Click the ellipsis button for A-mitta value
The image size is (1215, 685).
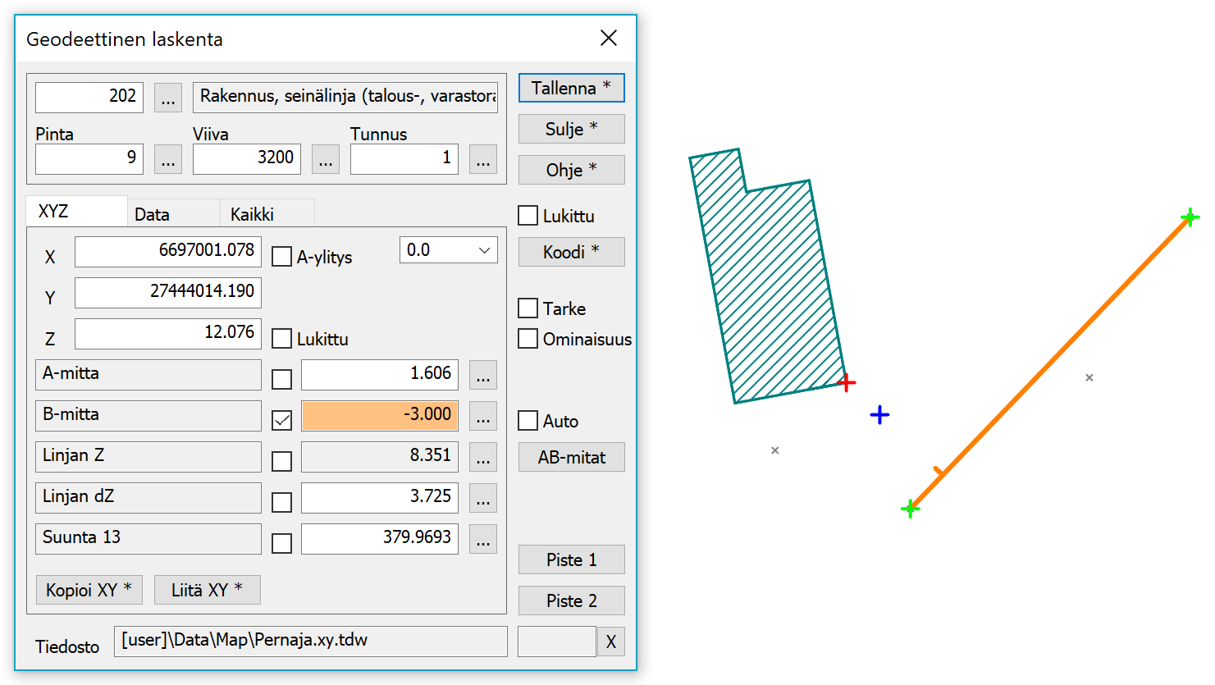pos(483,376)
